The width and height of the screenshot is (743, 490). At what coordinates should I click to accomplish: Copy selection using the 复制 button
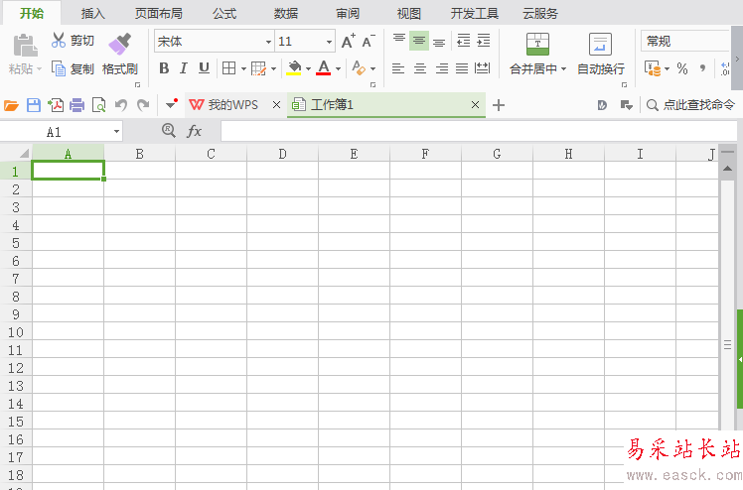[73, 69]
